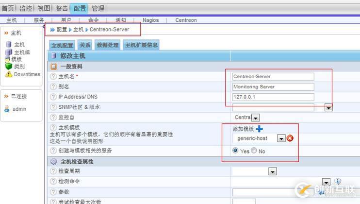Image resolution: width=360 pixels, height=204 pixels.
Task: Click Centreon-Server in the breadcrumb
Action: [x=109, y=30]
